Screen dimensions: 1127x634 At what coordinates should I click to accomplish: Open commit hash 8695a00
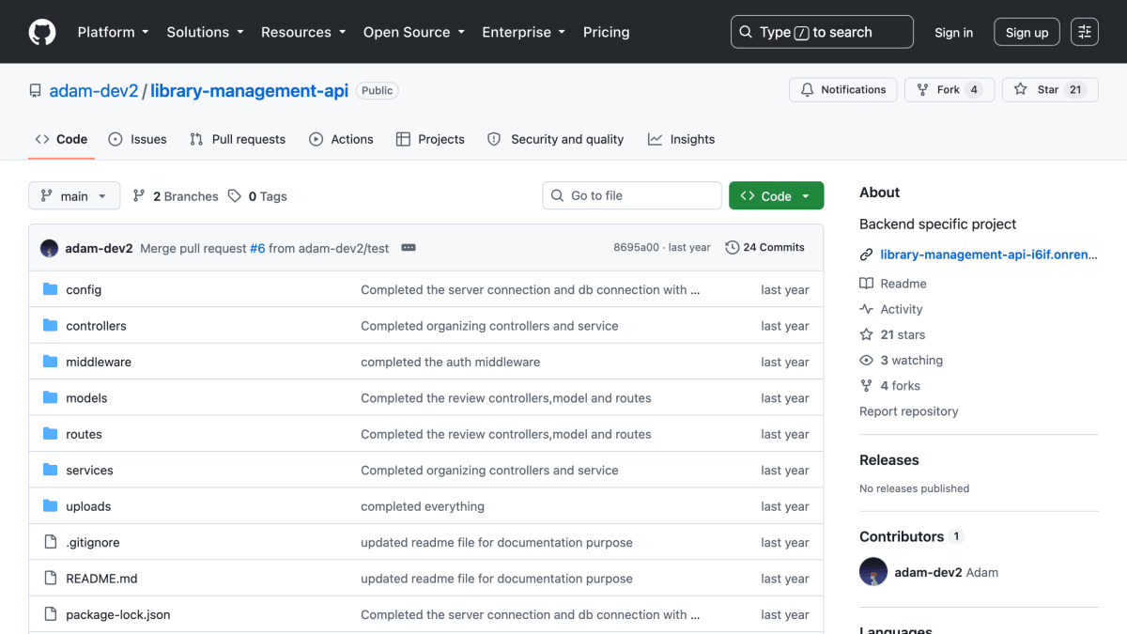[x=636, y=248]
